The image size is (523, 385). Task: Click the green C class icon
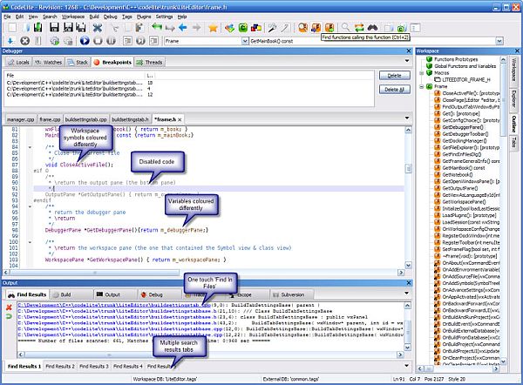(x=243, y=28)
